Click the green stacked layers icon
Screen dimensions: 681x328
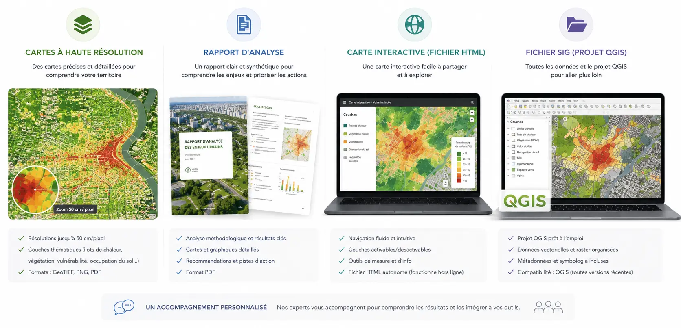[x=83, y=24]
